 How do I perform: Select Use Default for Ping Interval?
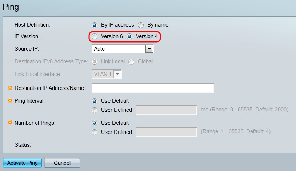click(95, 101)
